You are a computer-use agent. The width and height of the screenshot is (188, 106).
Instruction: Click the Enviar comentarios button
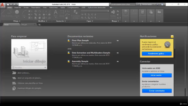tap(157, 91)
